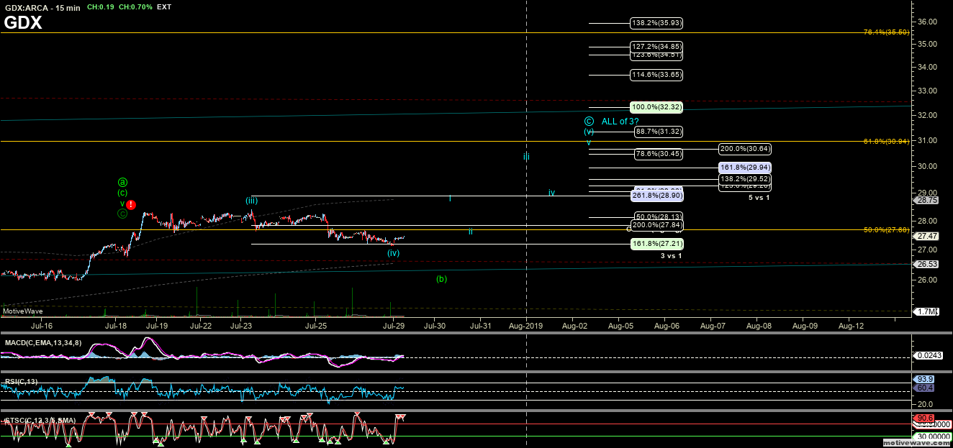Click the Aug-2019 date axis label

point(527,326)
